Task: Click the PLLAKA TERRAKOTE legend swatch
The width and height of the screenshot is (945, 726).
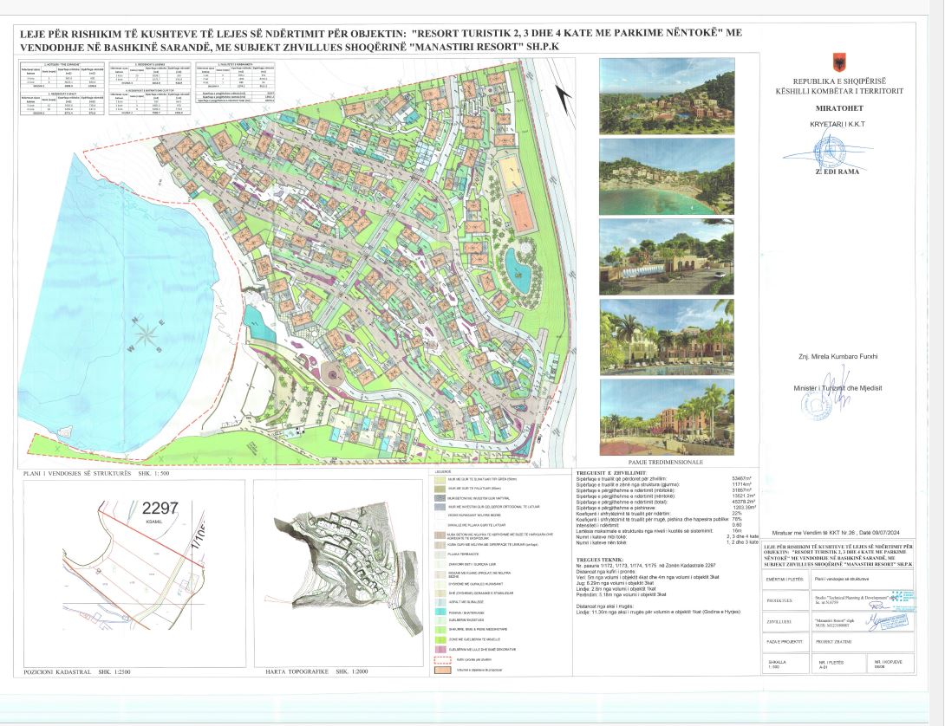Action: coord(439,554)
